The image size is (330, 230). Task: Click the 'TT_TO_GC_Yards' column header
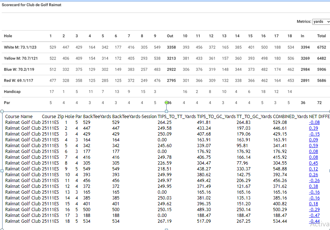click(254, 117)
